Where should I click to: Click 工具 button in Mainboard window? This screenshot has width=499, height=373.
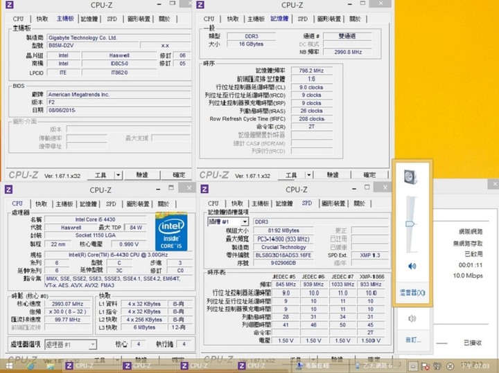(x=100, y=175)
